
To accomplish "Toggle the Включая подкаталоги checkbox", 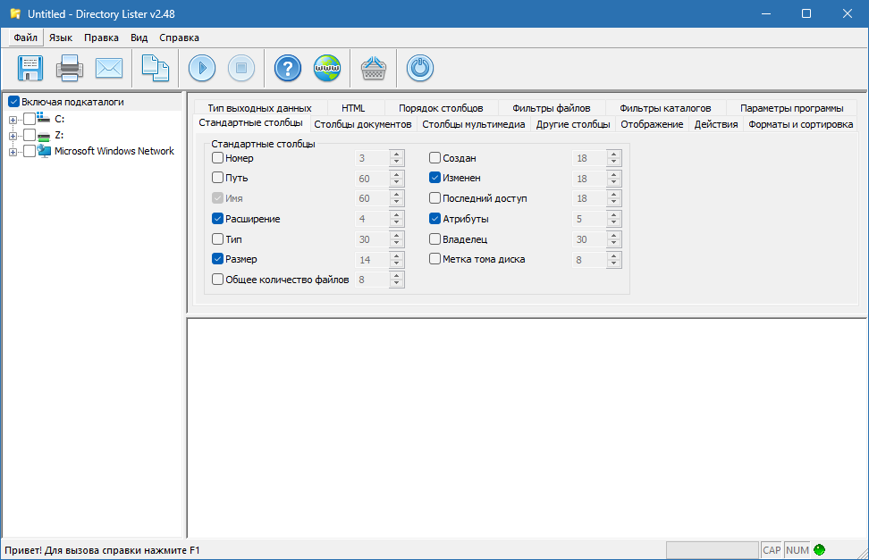I will point(13,102).
